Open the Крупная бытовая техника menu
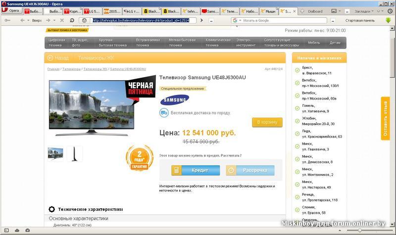This screenshot has width=396, height=235. [113, 43]
